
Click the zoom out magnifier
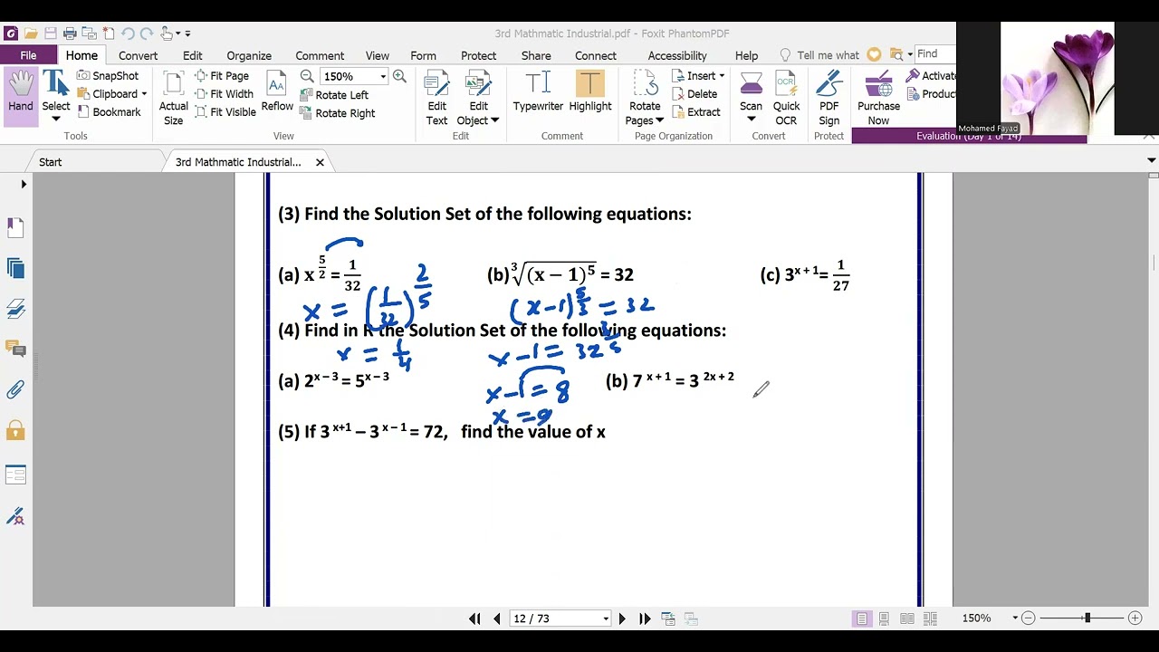tap(307, 76)
